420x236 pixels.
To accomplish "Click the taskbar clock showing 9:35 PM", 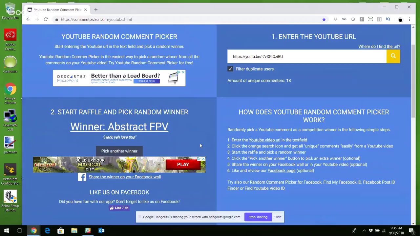I will (x=396, y=231).
